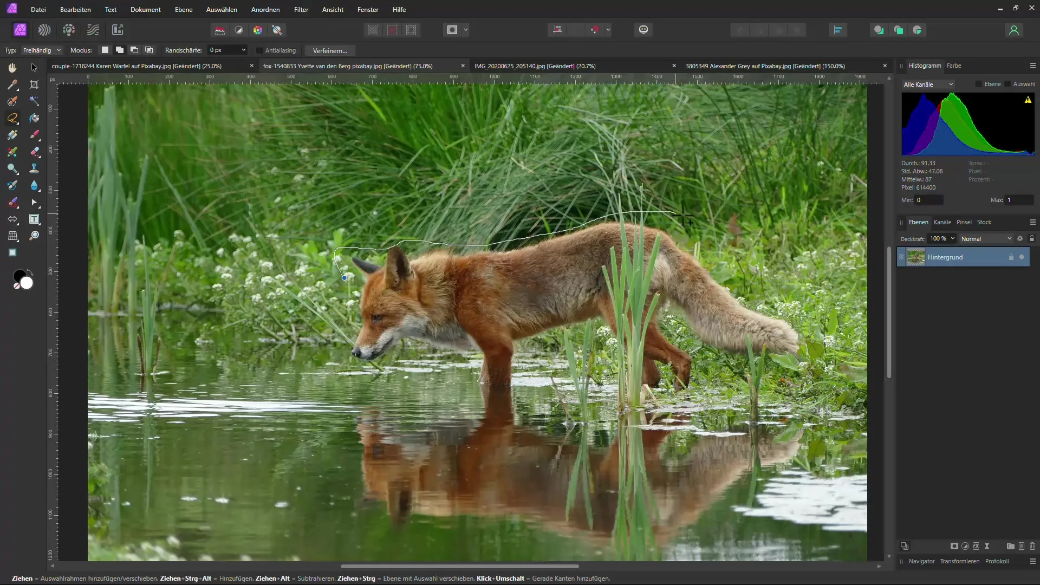Select the Color Picker tool
Screen dimensions: 1040x585
point(12,84)
